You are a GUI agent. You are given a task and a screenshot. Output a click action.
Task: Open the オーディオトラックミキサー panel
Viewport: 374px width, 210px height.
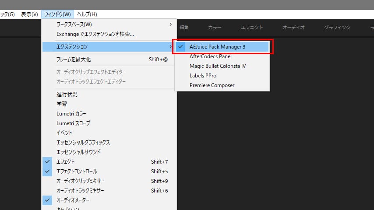point(109,191)
